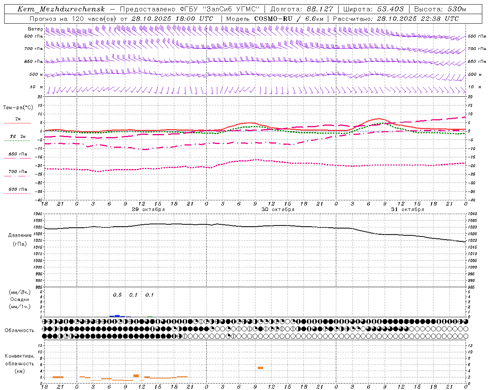Click the 500 гПа temperature legend entry
This screenshot has height=390, width=488.
18,190
